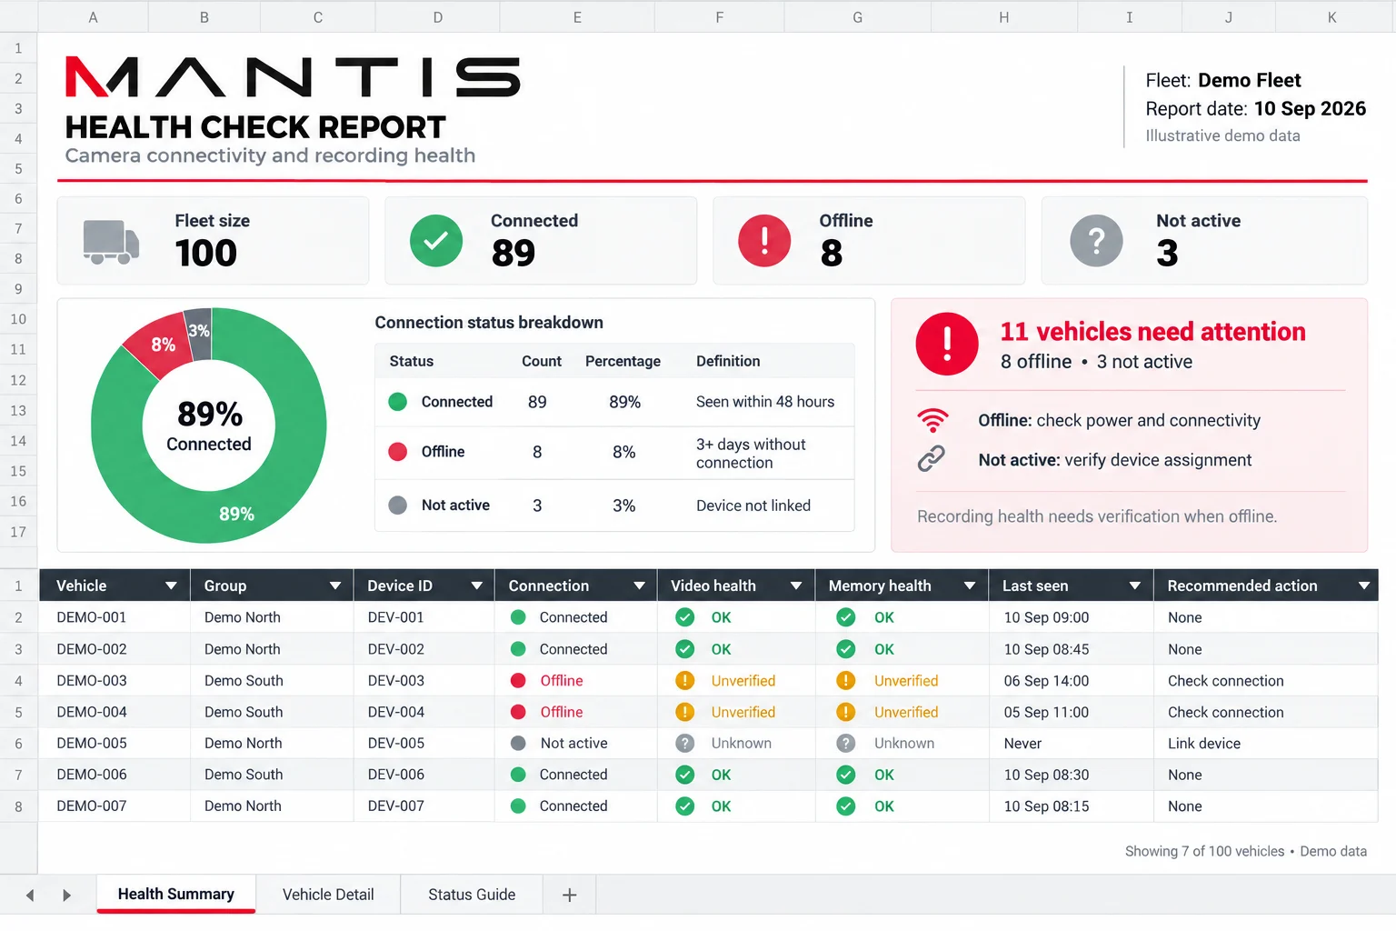This screenshot has height=931, width=1396.
Task: Go to next sheet with right arrow
Action: point(66,896)
